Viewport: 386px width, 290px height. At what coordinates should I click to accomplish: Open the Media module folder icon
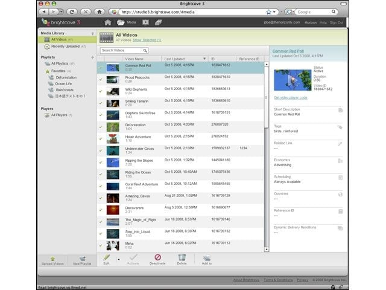(x=121, y=22)
